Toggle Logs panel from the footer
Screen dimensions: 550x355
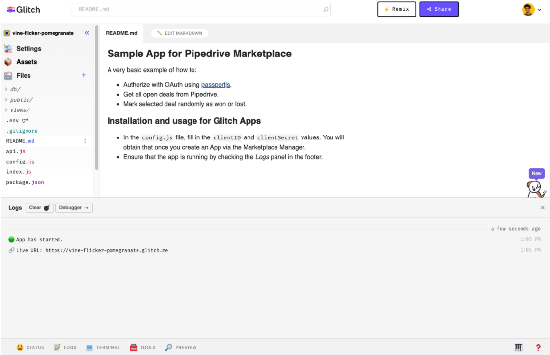[65, 347]
